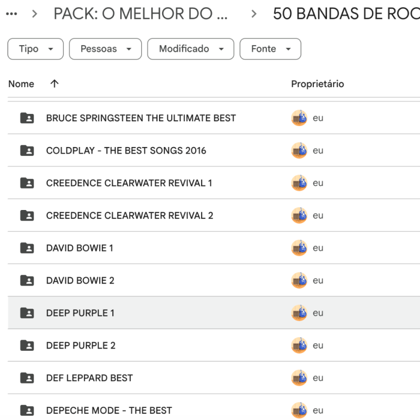Screen dimensions: 420x420
Task: Expand the Fonte filter dropdown
Action: pyautogui.click(x=270, y=49)
